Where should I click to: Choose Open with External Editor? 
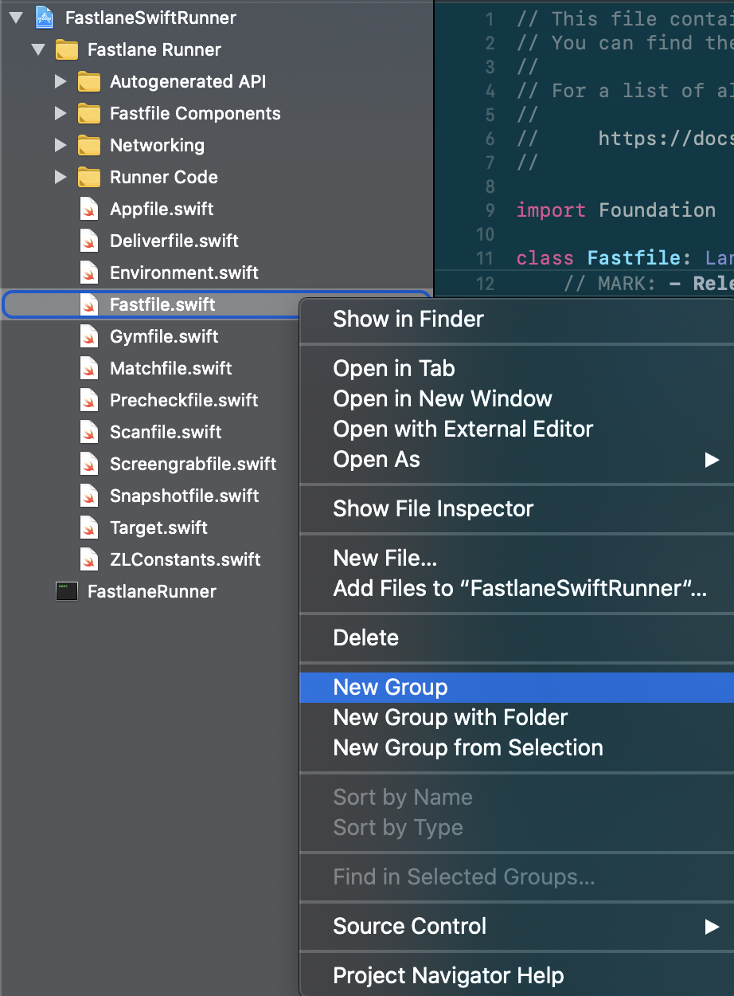pos(517,429)
